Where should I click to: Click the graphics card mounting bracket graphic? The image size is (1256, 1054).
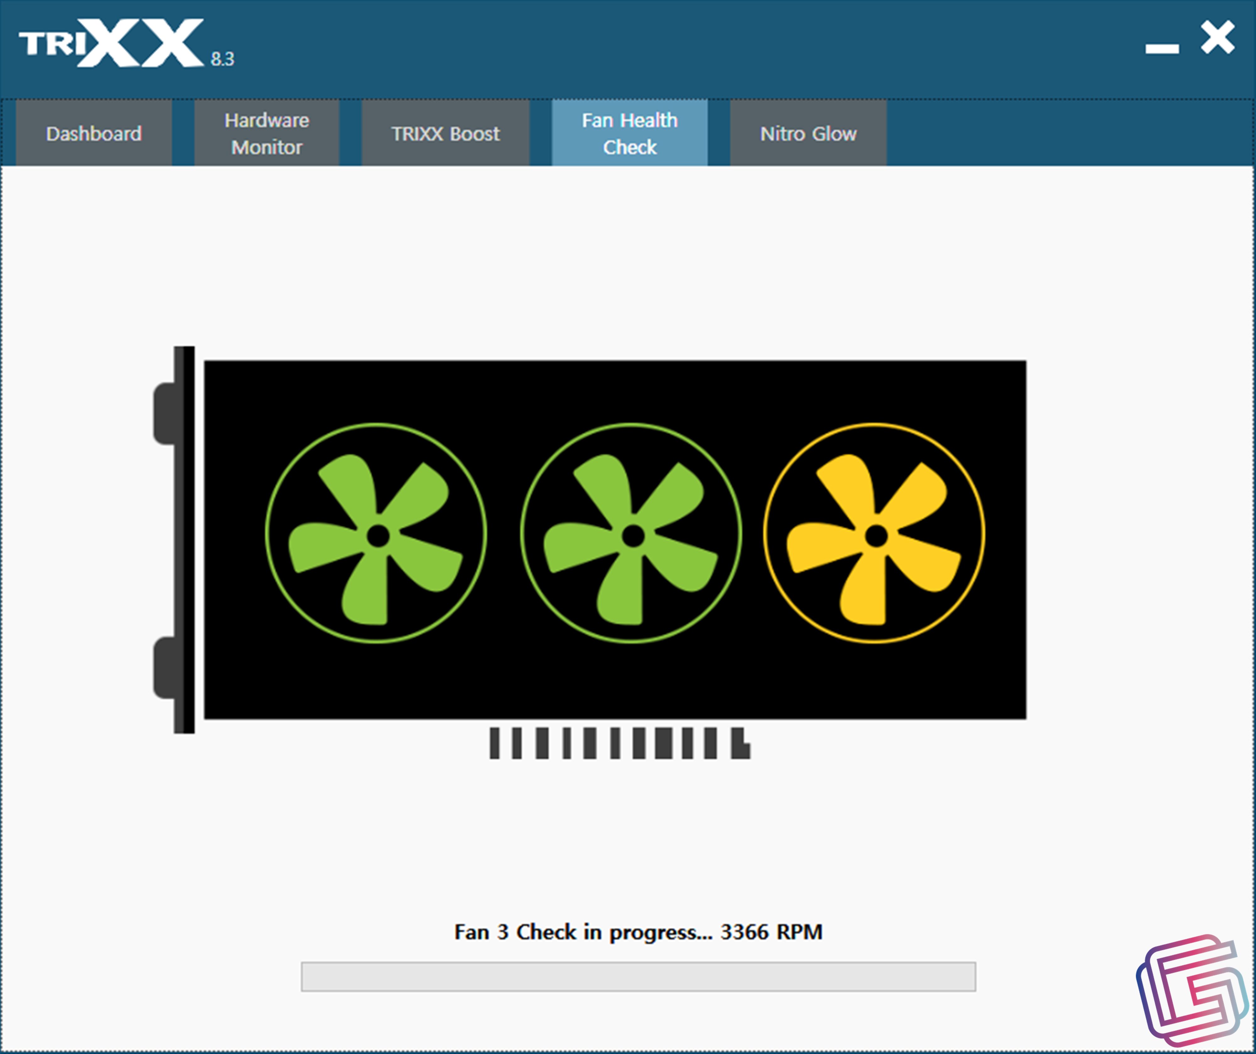[174, 539]
